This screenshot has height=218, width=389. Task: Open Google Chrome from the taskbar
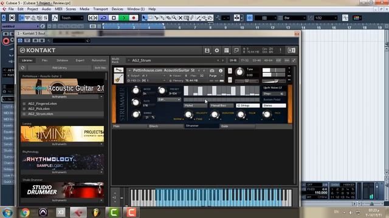(x=25, y=213)
